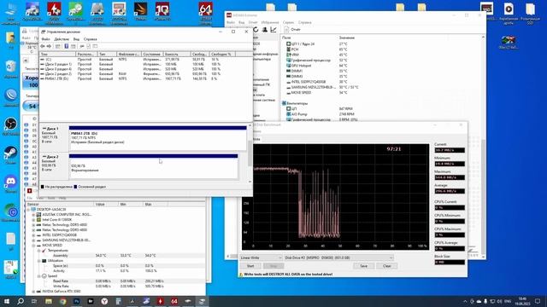The image size is (547, 307).
Task: Select Write Rate row in HWMonitor
Action: (116, 287)
